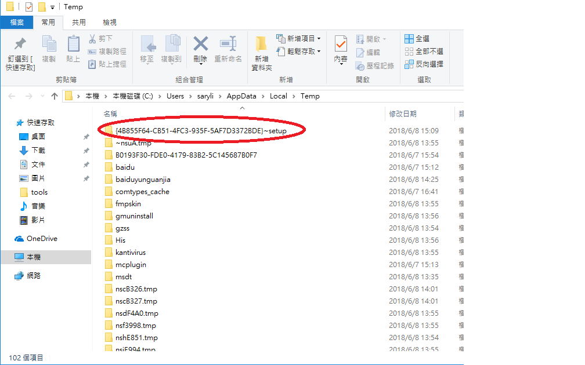585x365 pixels.
Task: Create a new folder (新增資料夾)
Action: tap(262, 53)
